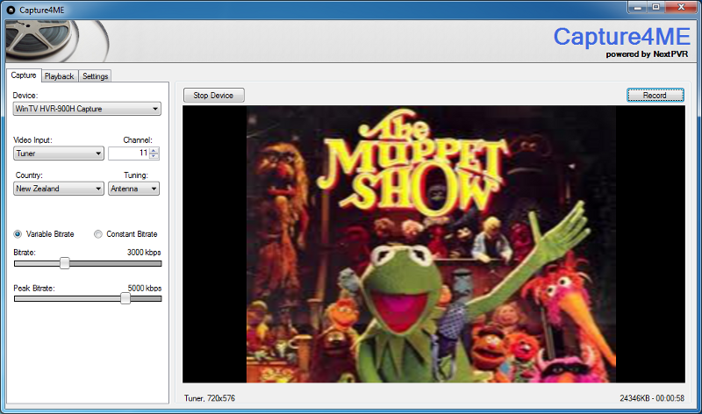The image size is (702, 414).
Task: Open the Settings tab
Action: click(95, 76)
